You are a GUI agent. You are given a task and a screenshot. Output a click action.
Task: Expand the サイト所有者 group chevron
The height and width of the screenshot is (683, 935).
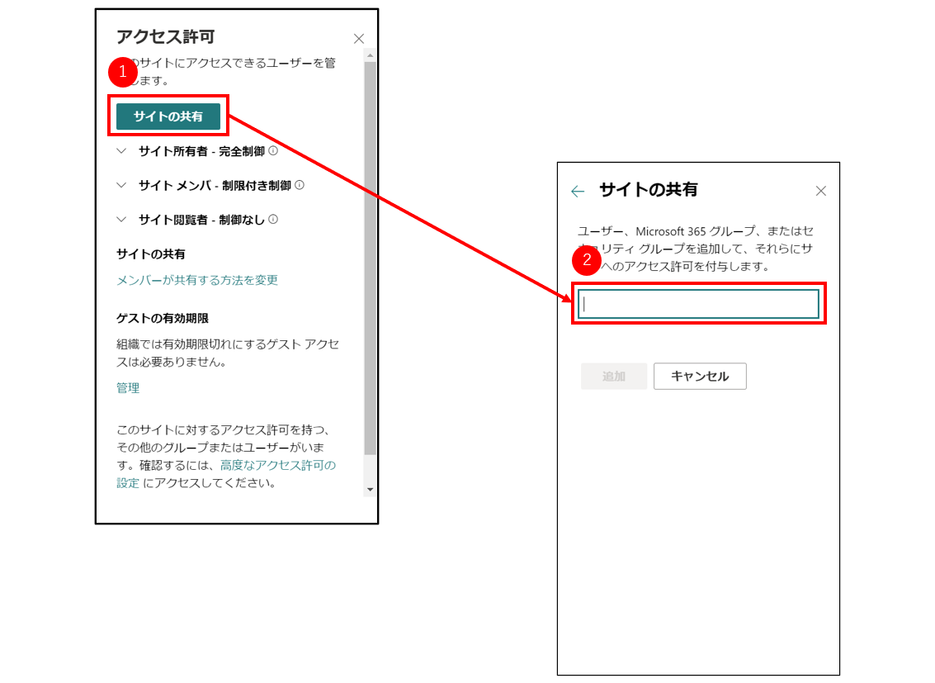coord(122,151)
